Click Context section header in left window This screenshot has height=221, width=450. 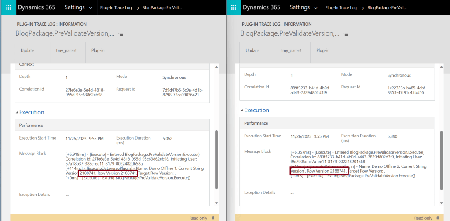click(26, 65)
